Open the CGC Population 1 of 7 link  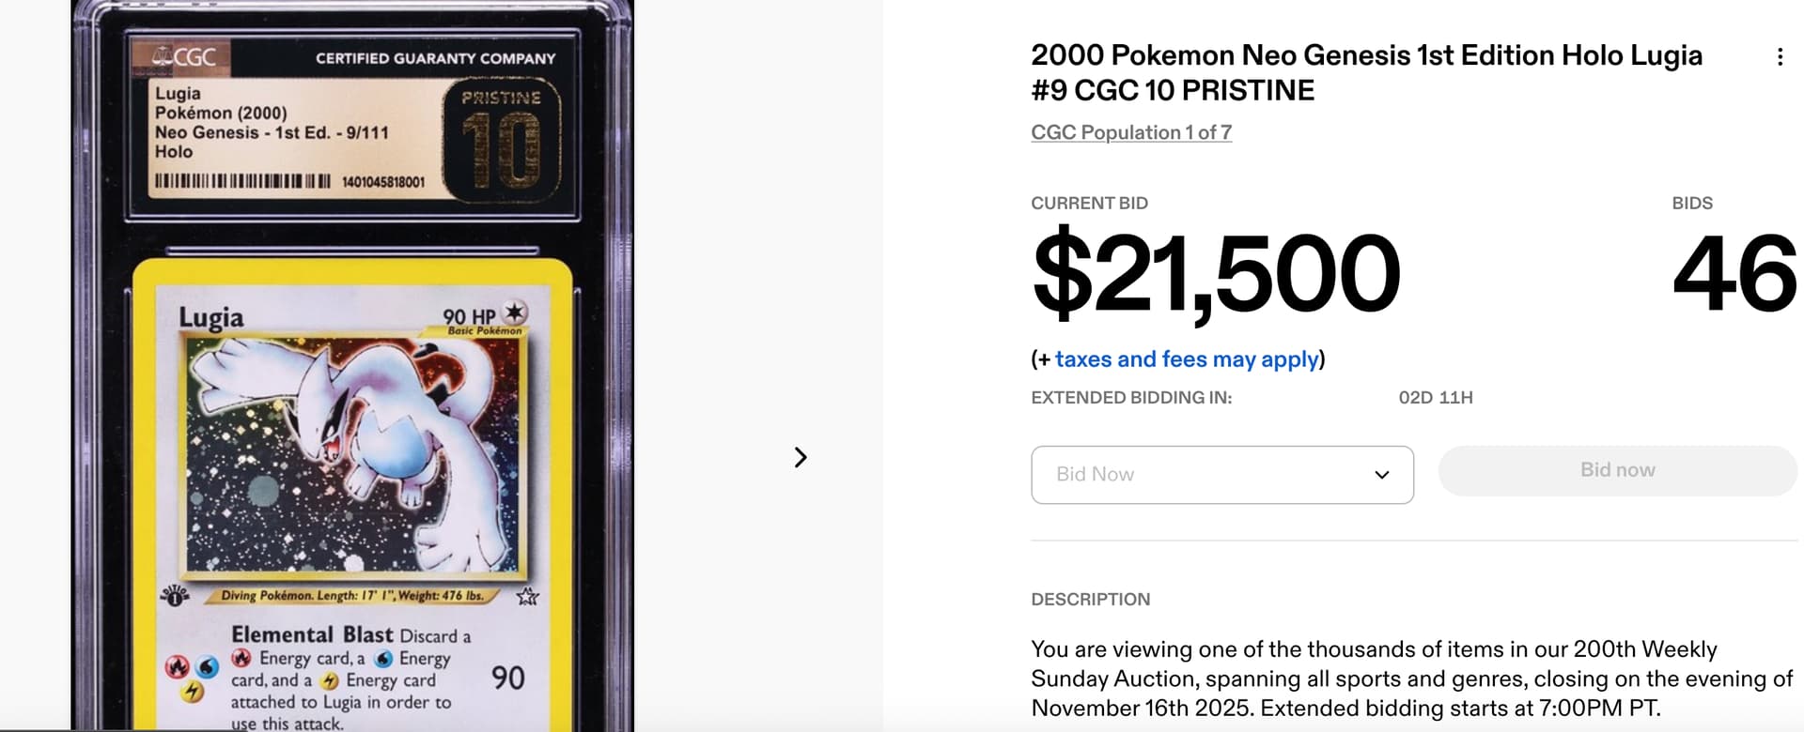click(1131, 132)
